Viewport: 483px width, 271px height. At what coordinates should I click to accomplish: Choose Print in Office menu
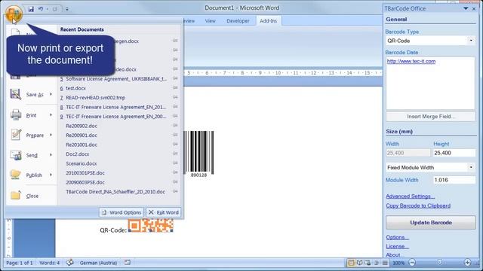click(x=31, y=115)
